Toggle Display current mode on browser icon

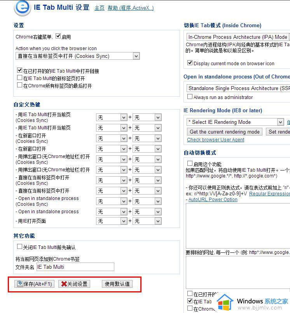(x=190, y=63)
